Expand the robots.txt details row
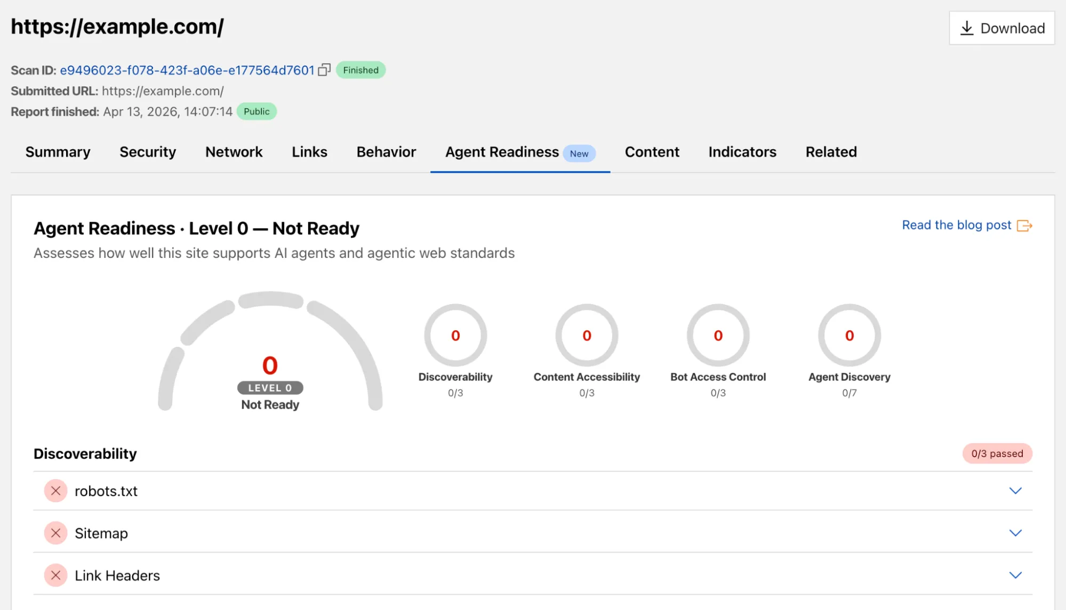Image resolution: width=1066 pixels, height=610 pixels. [1016, 491]
